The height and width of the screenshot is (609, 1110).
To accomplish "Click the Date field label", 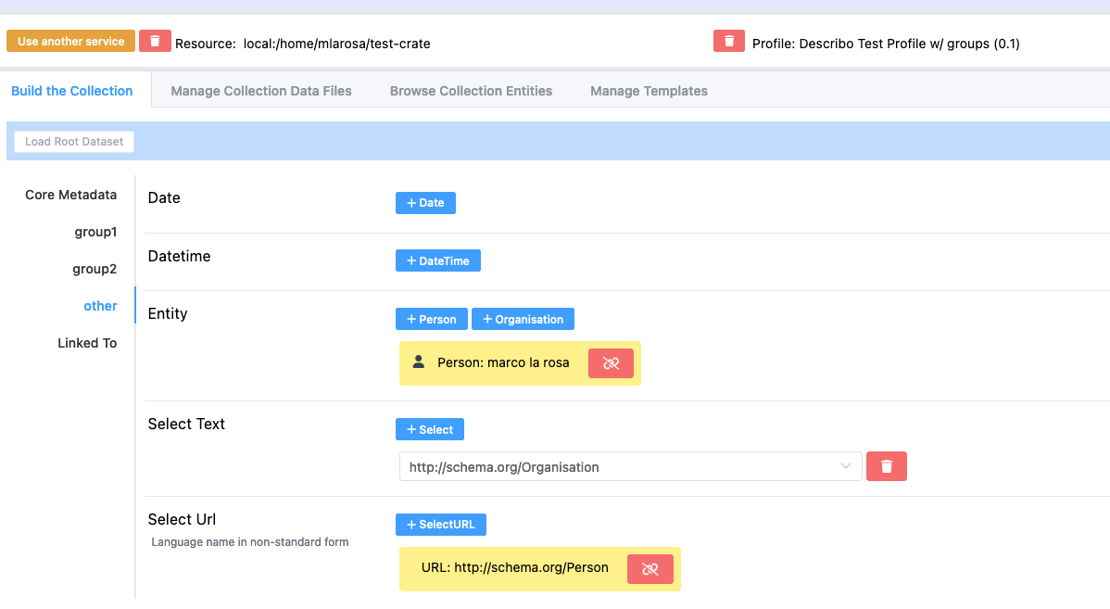I will [164, 198].
